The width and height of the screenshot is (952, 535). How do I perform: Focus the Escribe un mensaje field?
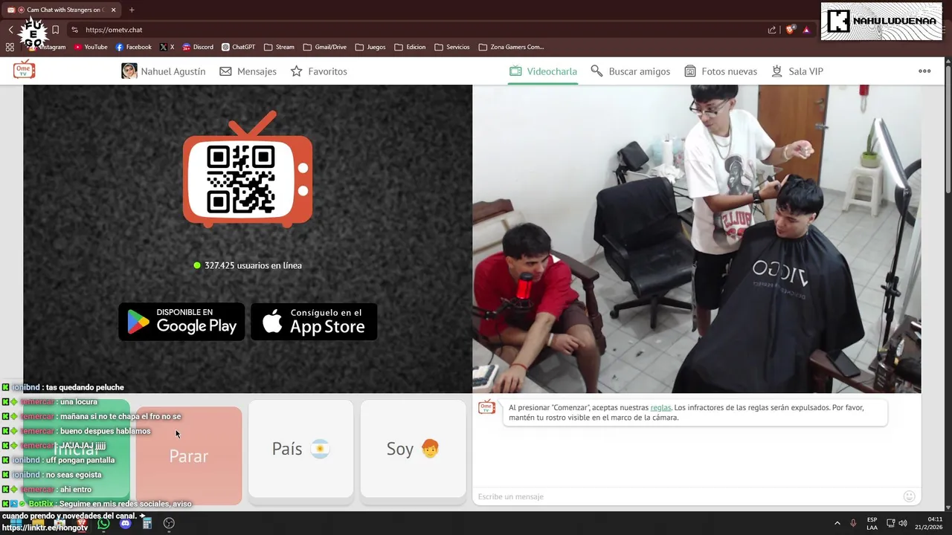coord(686,496)
